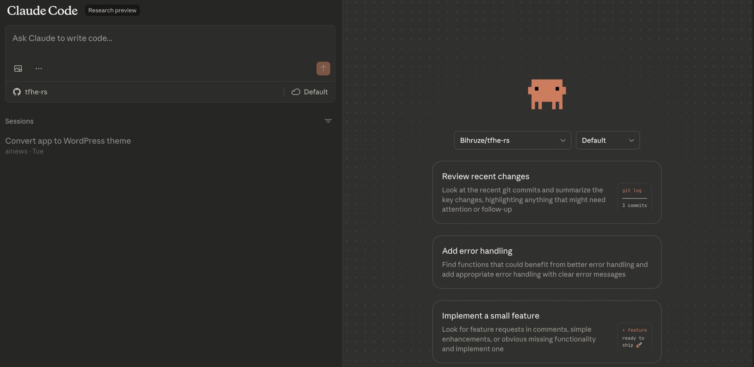Click the pixel-art Claude mascot
754x367 pixels.
[x=547, y=94]
